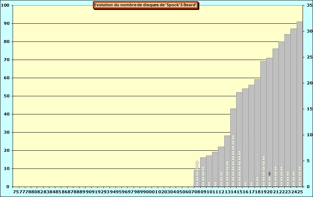Click the top disc icon in year 09 stack
This screenshot has width=313, height=197.
203,168
